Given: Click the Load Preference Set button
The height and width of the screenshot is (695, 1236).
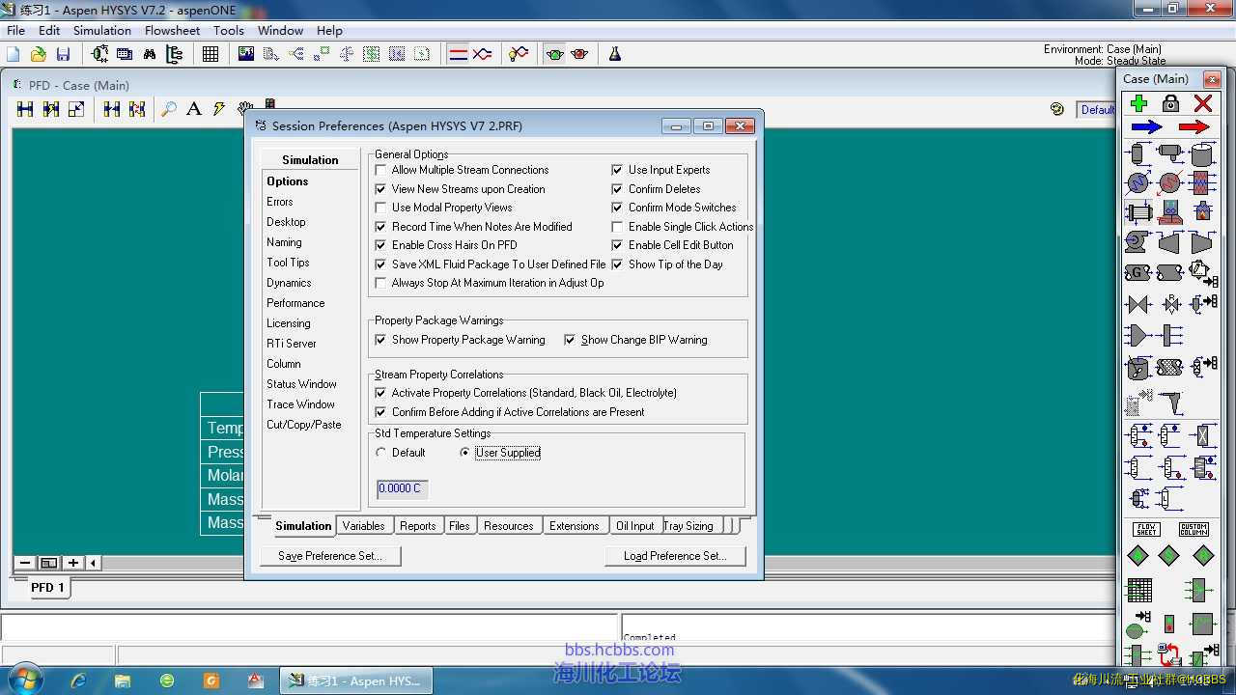Looking at the screenshot, I should pos(675,556).
